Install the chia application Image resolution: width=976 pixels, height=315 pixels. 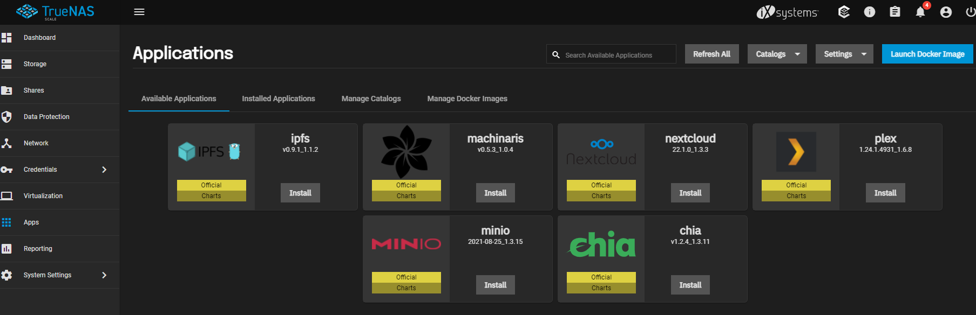click(690, 285)
